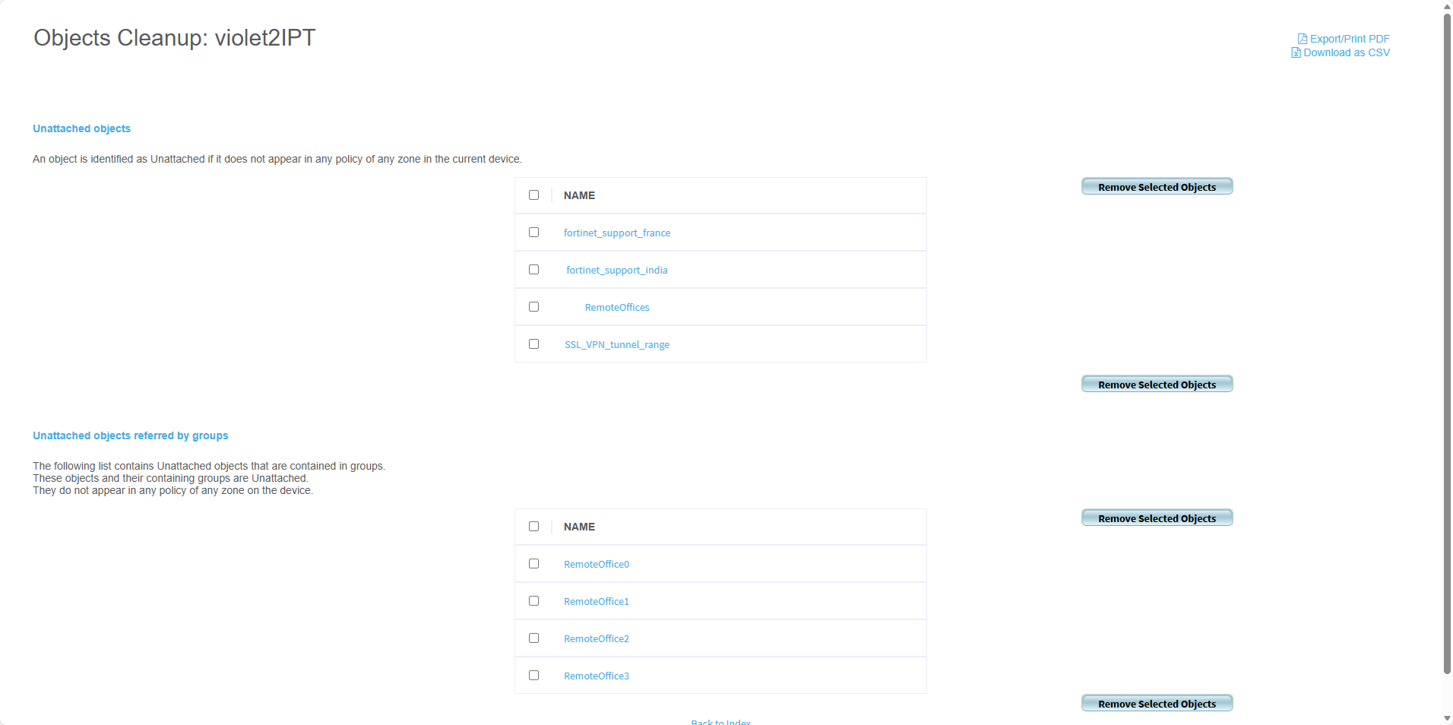Mark the RemoteOffice3 checkbox
Viewport: 1453px width, 725px height.
[x=533, y=676]
